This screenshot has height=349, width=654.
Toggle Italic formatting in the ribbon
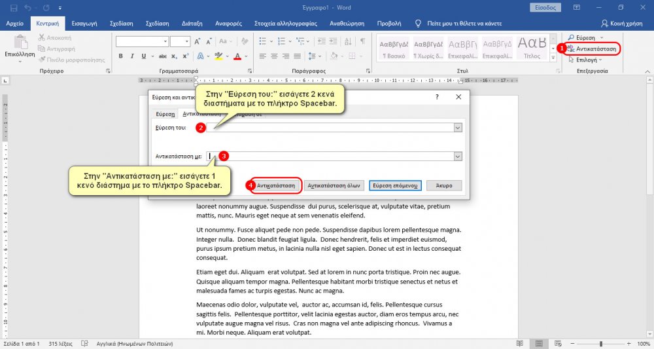(132, 57)
